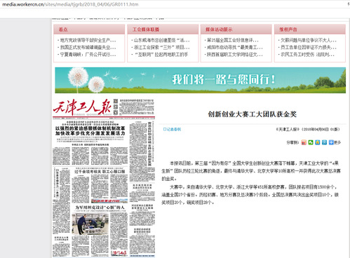Viewport: 350px width, 258px height.
Task: Open the 媒体活动展示 section header
Action: 219,29
